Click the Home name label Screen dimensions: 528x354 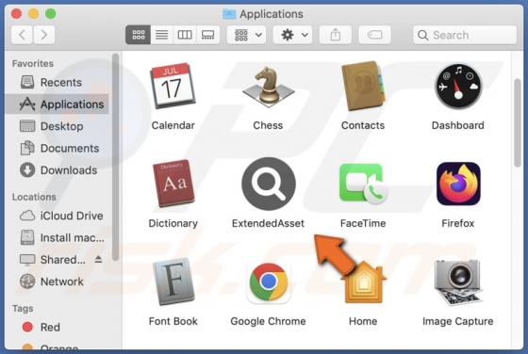[x=363, y=321]
